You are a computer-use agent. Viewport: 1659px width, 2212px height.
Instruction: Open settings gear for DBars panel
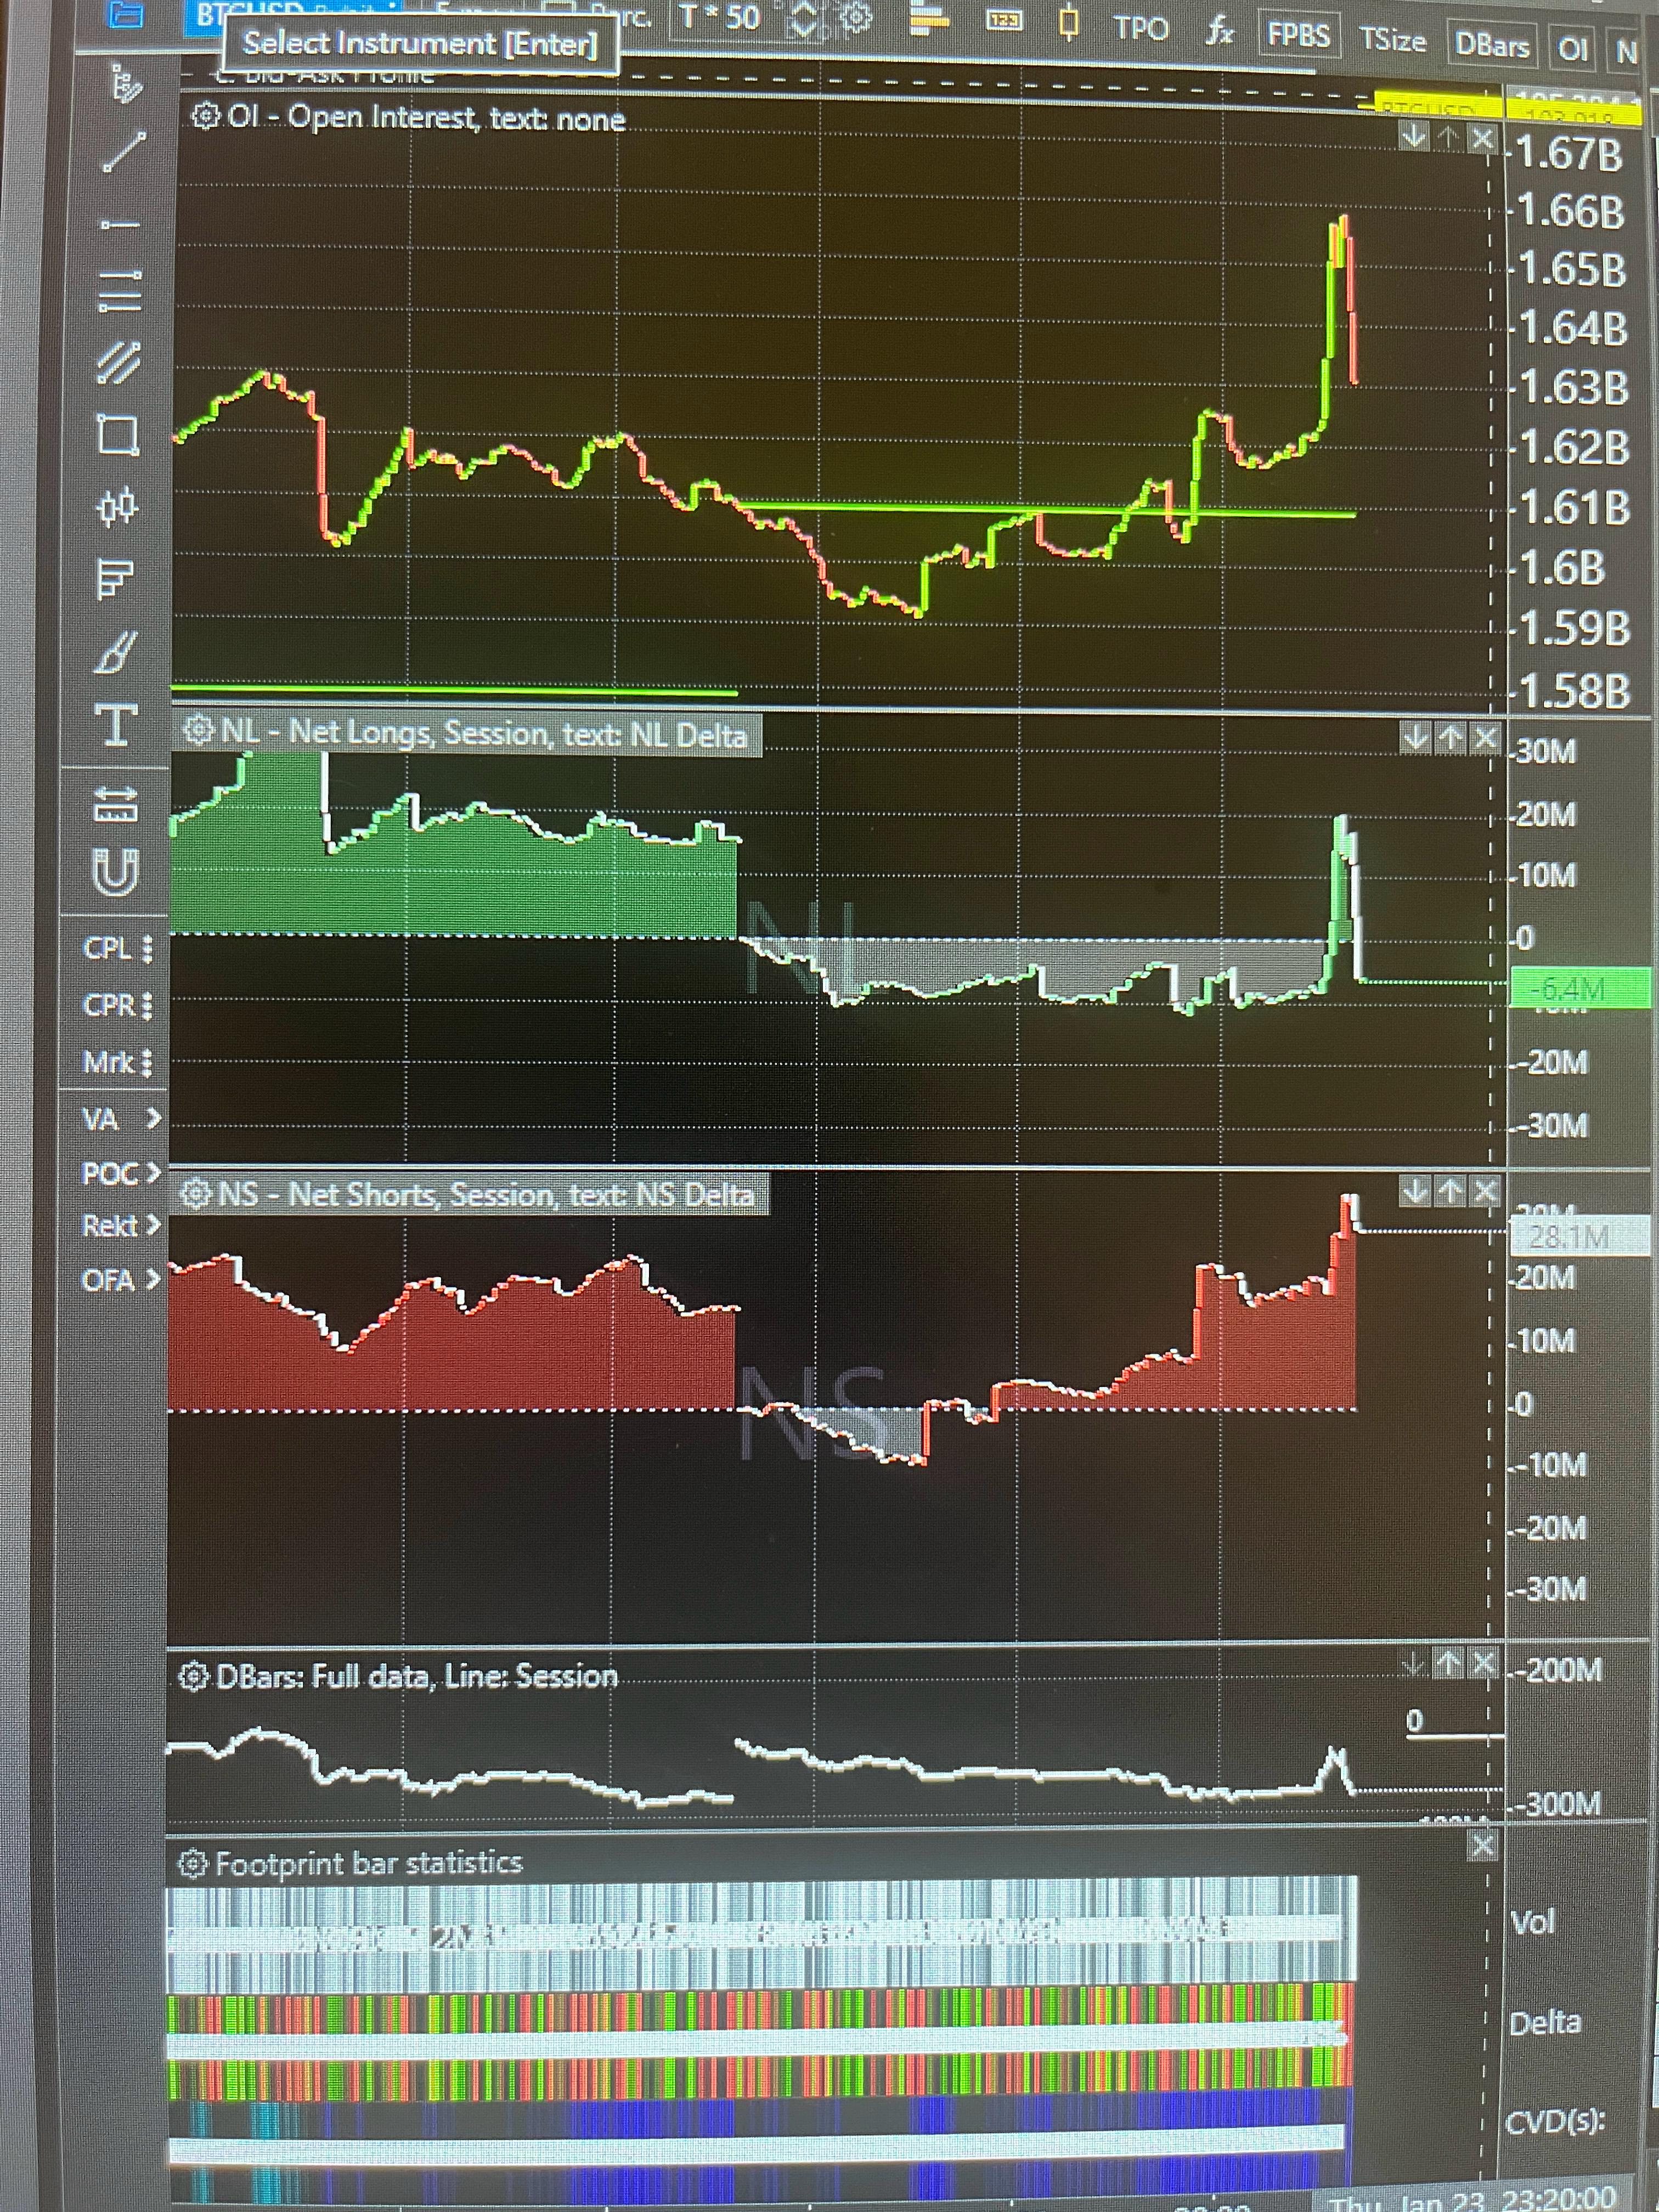[x=193, y=1677]
